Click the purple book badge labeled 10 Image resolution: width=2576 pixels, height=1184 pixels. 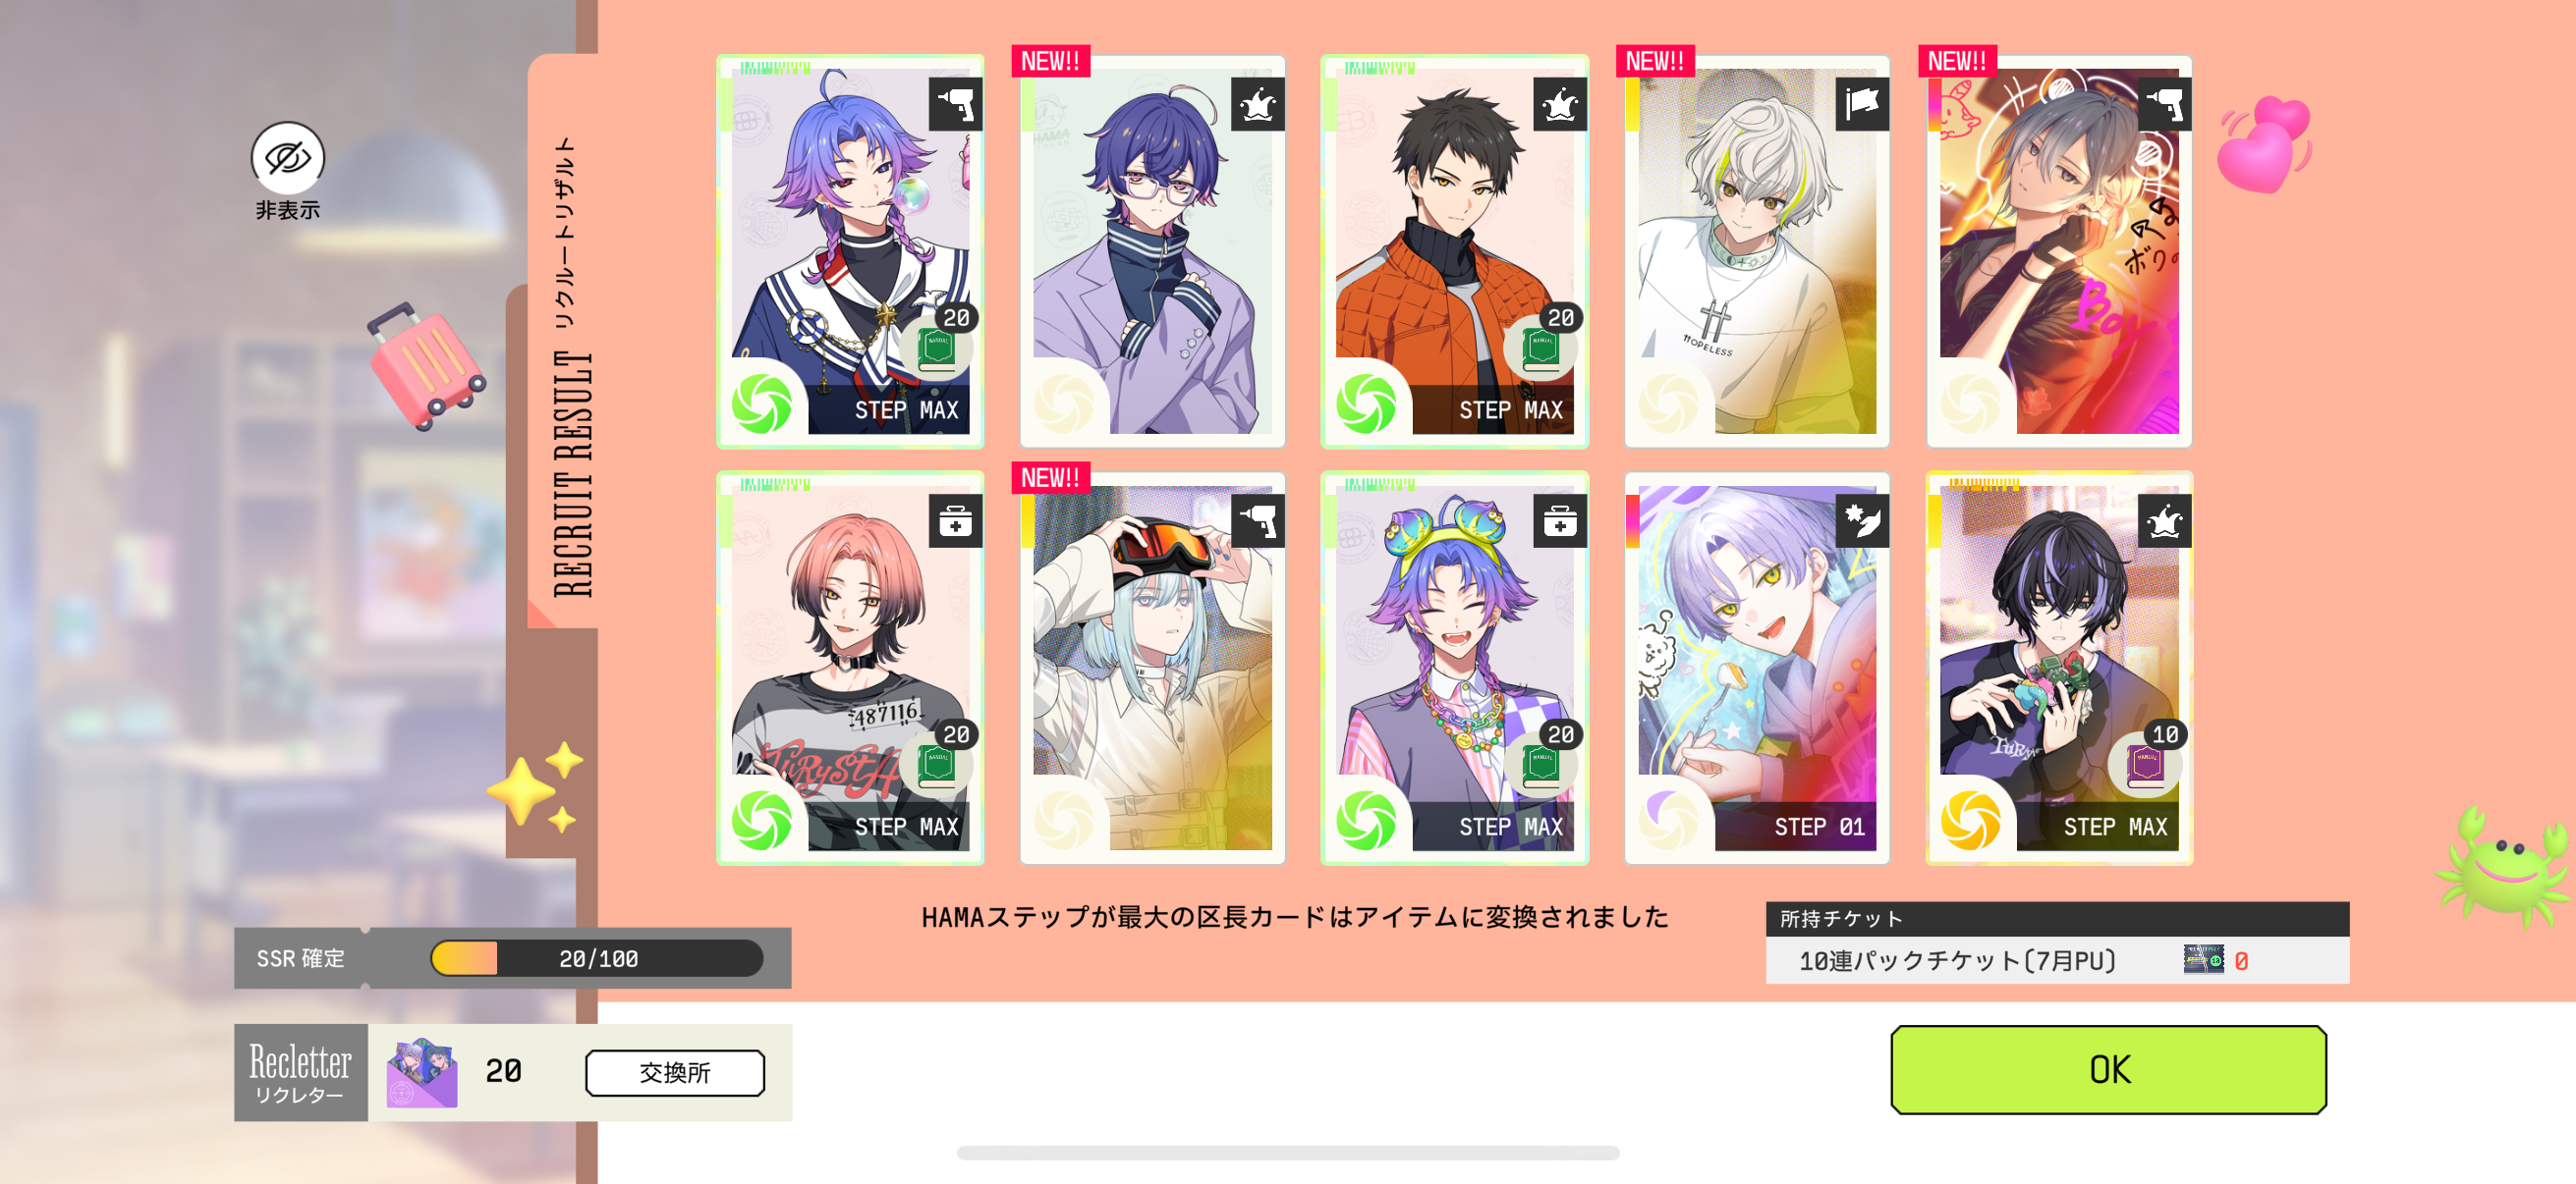point(2146,762)
